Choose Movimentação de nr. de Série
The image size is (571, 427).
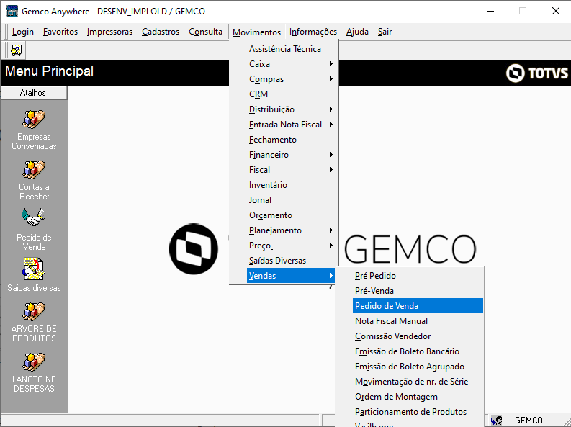(418, 382)
